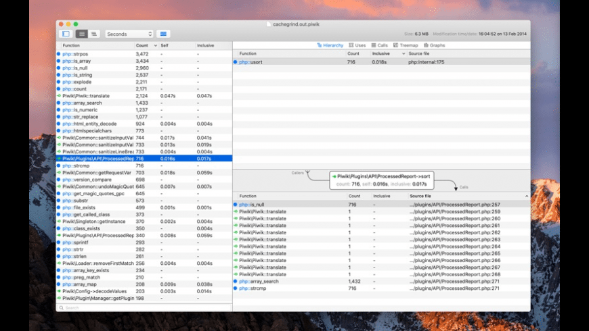The height and width of the screenshot is (331, 589).
Task: Select the php::array_search row in left list
Action: [144, 103]
